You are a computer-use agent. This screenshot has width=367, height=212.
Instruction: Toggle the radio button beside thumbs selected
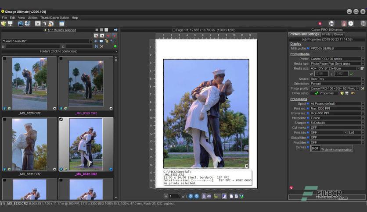pos(45,30)
